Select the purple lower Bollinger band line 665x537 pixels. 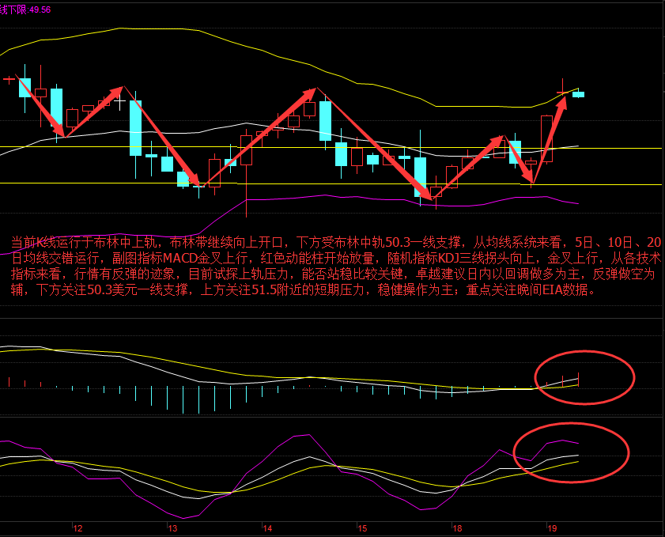tap(316, 196)
